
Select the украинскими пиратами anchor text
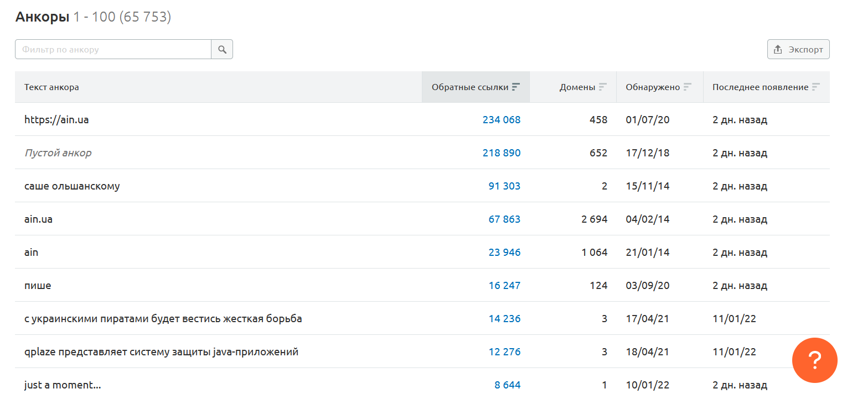[163, 318]
